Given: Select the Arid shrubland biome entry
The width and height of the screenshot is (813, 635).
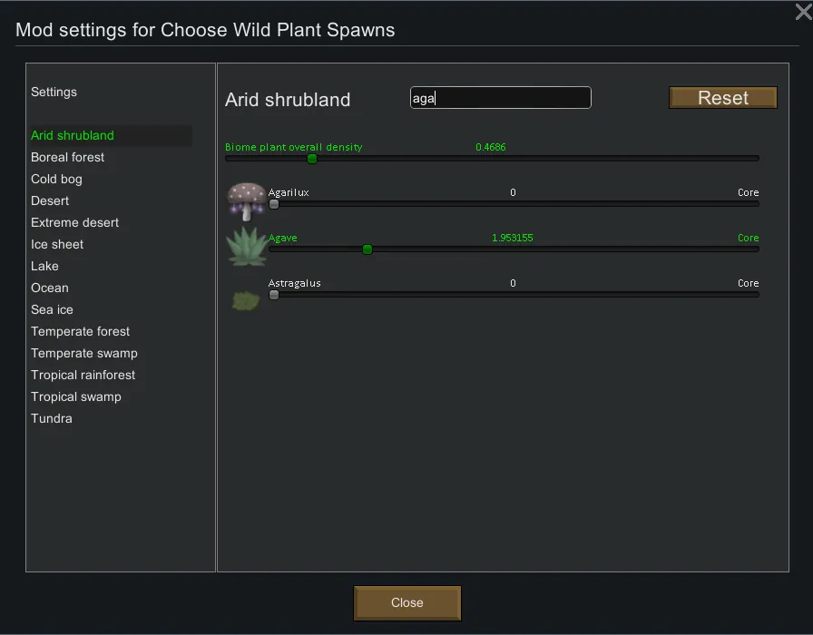Looking at the screenshot, I should (73, 135).
